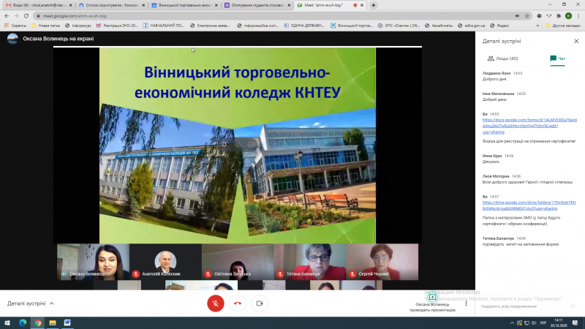Screen dimensions: 585x329
Task: Click the network icon in the tray
Action: 526,322
